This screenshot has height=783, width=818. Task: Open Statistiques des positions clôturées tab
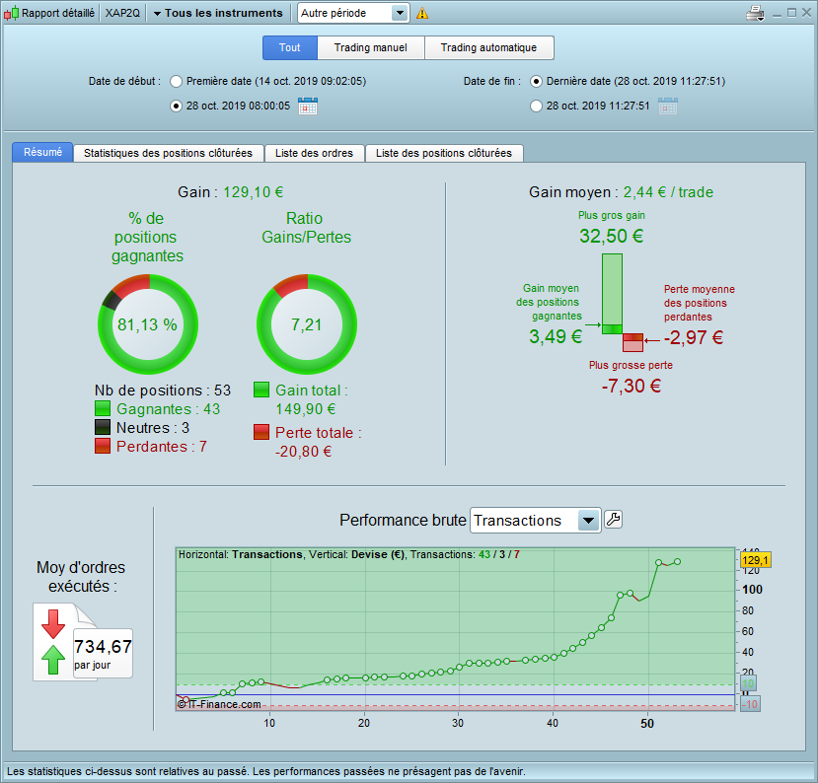pyautogui.click(x=168, y=153)
